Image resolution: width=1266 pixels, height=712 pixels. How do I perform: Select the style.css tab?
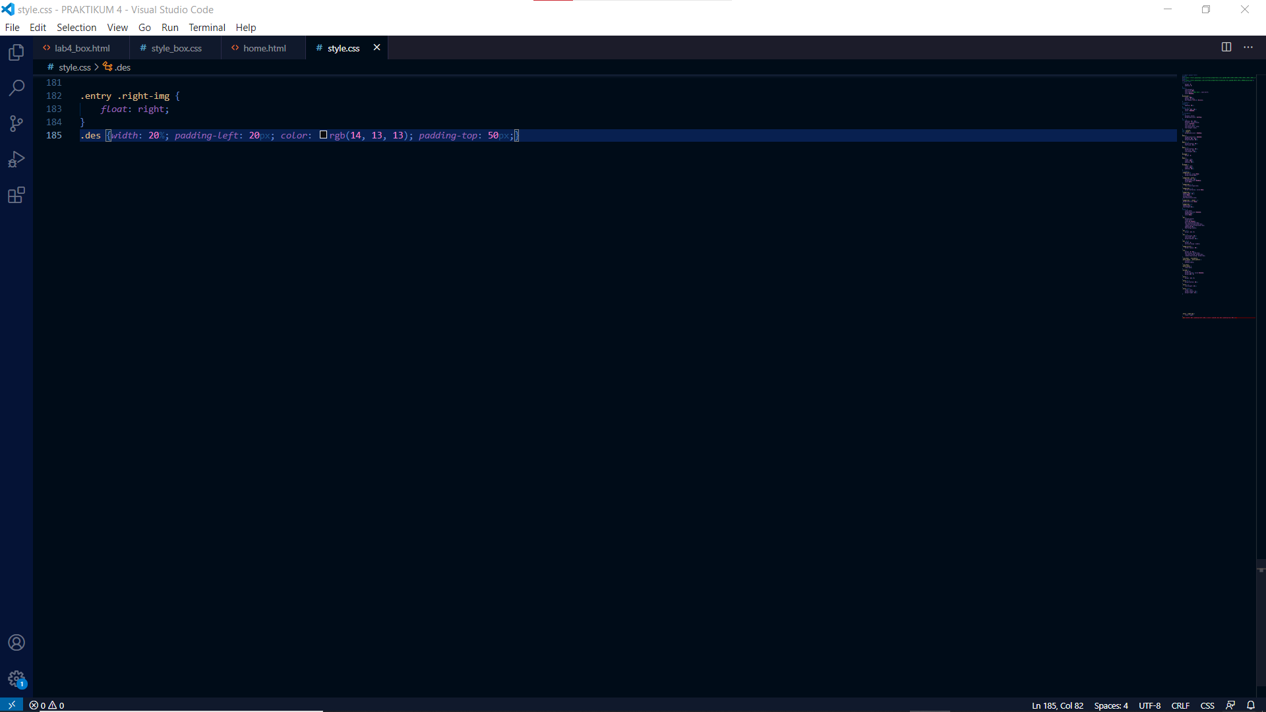(x=343, y=48)
